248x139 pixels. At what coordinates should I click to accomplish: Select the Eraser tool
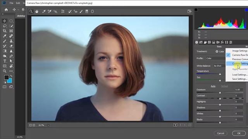[11, 46]
